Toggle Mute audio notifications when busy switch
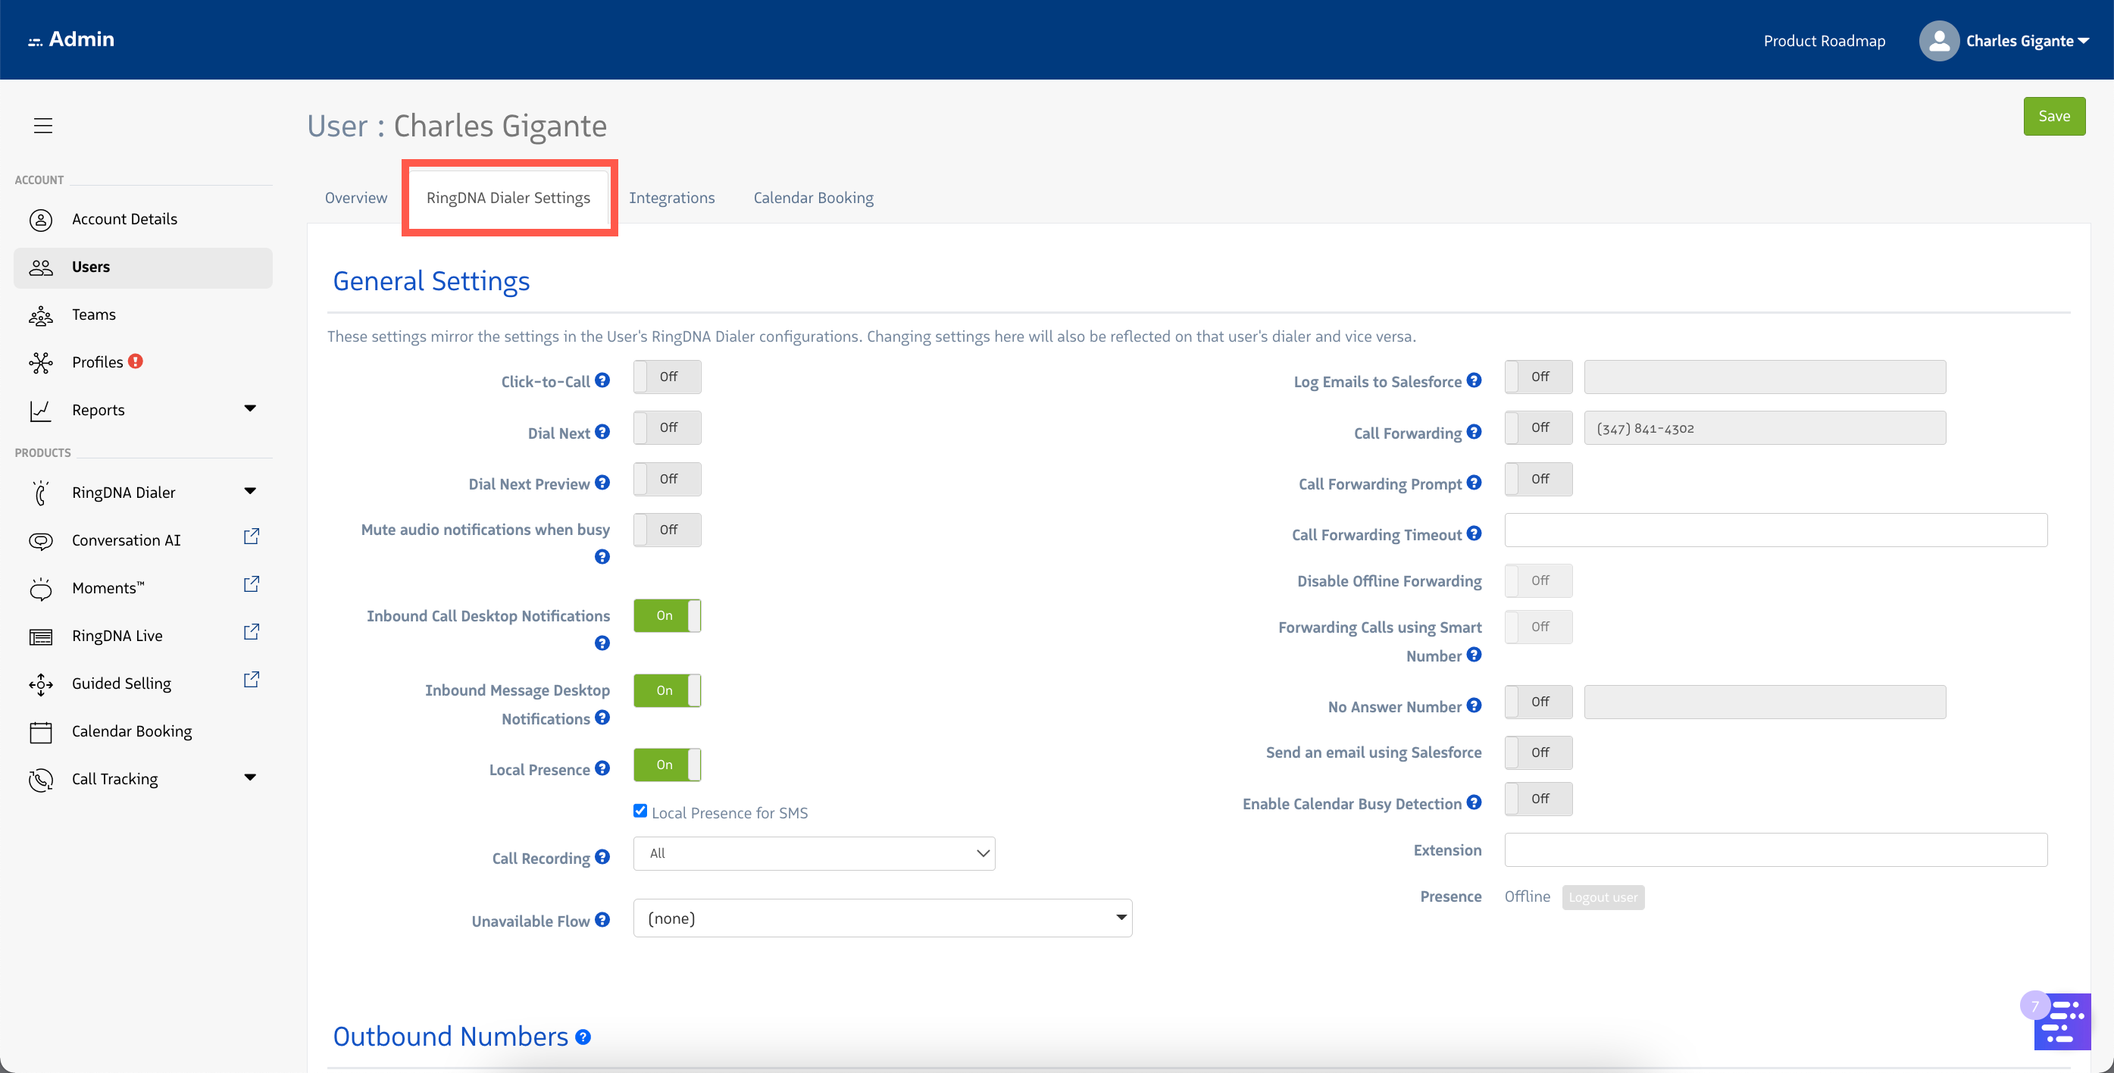This screenshot has width=2114, height=1073. click(668, 530)
